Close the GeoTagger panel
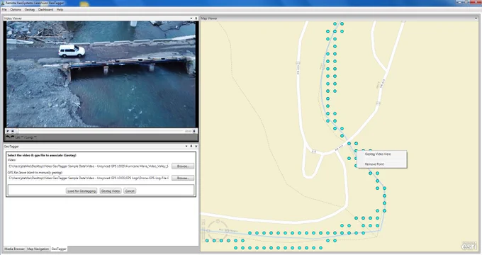Image resolution: width=482 pixels, height=255 pixels. click(x=196, y=146)
